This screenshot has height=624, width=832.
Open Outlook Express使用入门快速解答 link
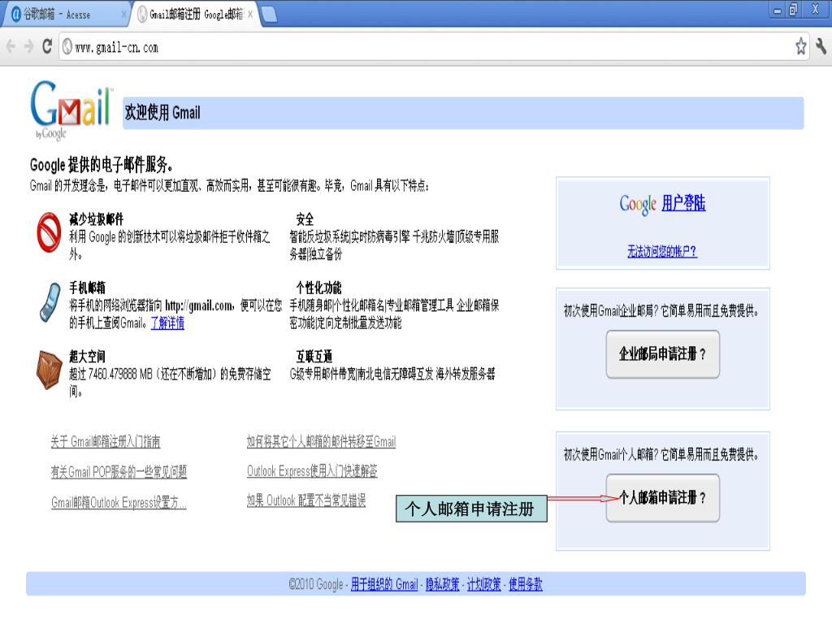pos(312,470)
